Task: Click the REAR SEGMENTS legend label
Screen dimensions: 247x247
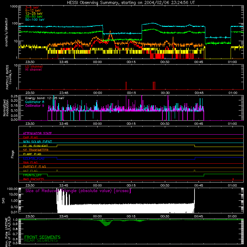Action: click(x=41, y=241)
